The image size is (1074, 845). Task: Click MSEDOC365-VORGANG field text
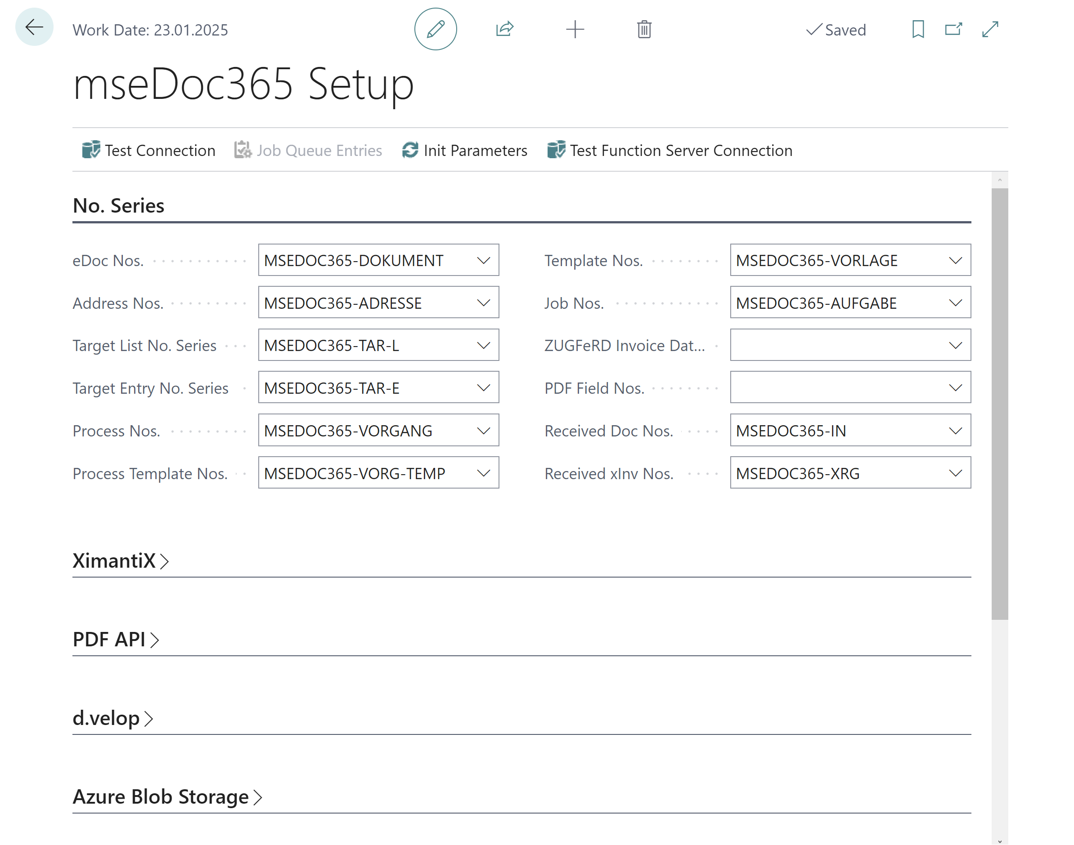[x=348, y=431]
